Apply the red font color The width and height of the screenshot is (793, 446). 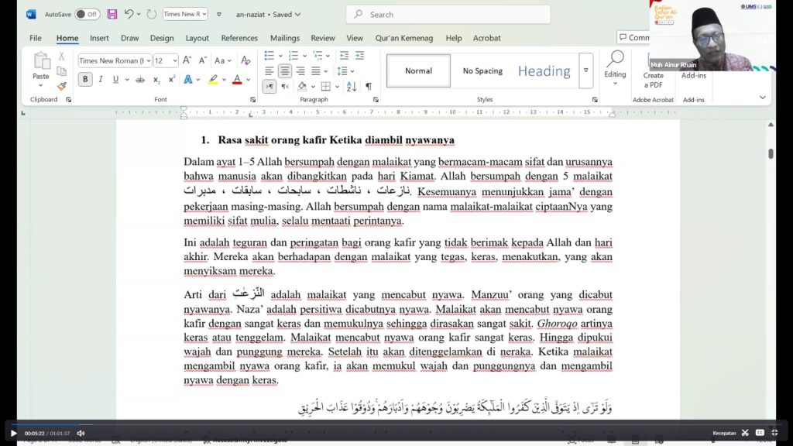click(x=237, y=80)
